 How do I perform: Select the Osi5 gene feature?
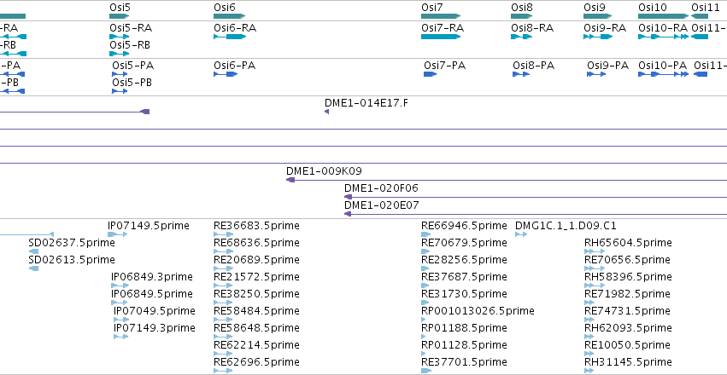tap(120, 16)
